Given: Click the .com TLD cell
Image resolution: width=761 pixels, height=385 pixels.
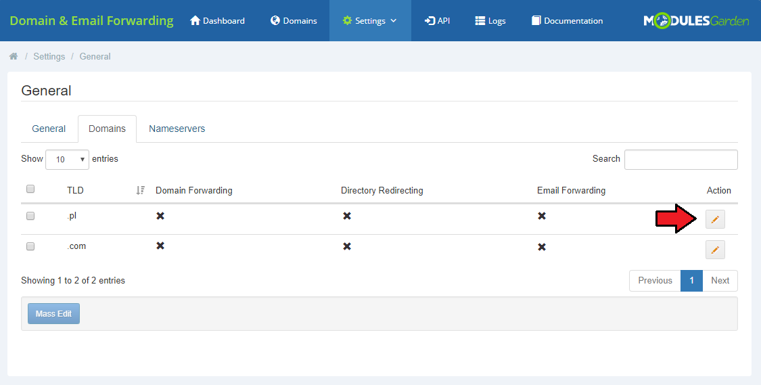Looking at the screenshot, I should 76,246.
